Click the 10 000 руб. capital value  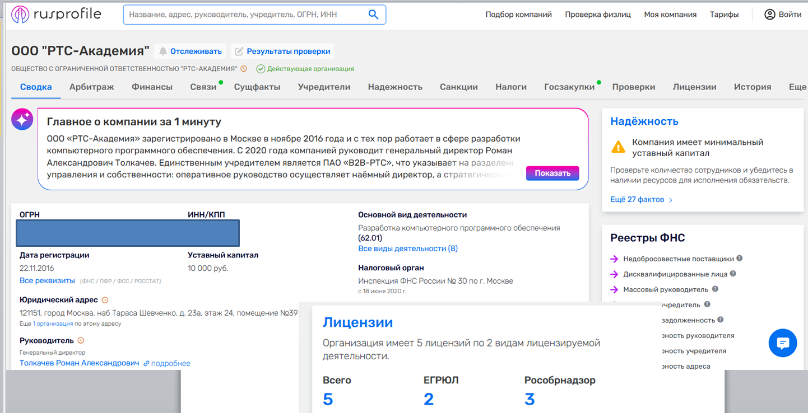click(x=208, y=268)
